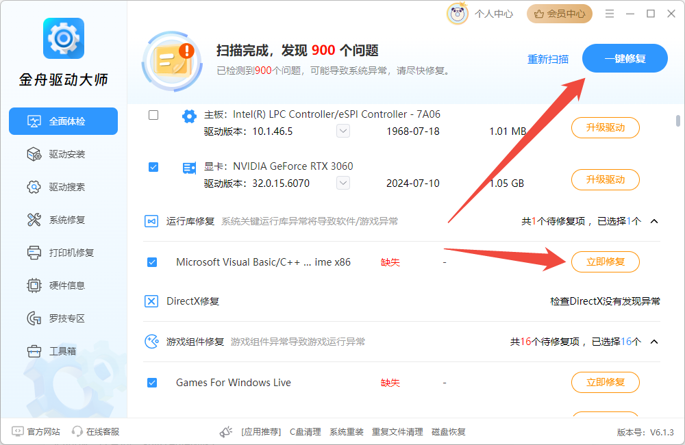Image resolution: width=685 pixels, height=445 pixels.
Task: Click the 缺失 status for Games For Windows Live
Action: 390,383
